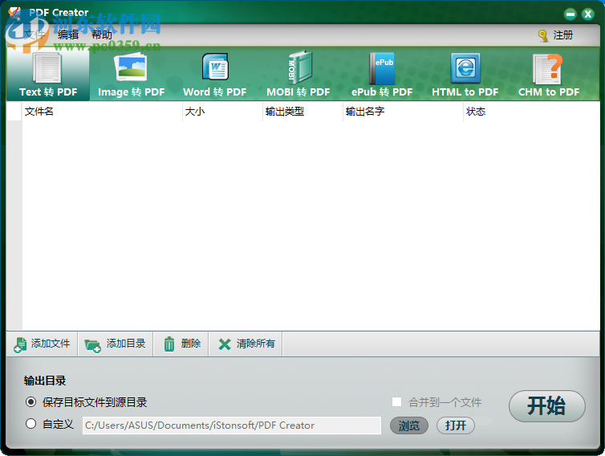Open the 帮助 menu
605x456 pixels.
pos(102,35)
